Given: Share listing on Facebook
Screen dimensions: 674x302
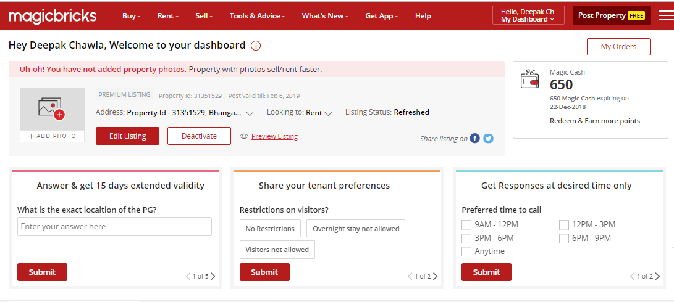Looking at the screenshot, I should (x=474, y=139).
